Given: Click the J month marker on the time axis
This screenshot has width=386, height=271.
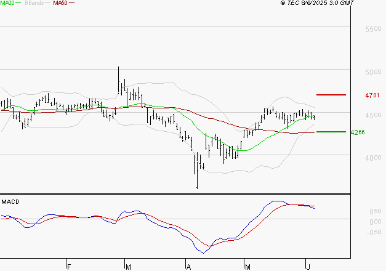Looking at the screenshot, I should 308,266.
